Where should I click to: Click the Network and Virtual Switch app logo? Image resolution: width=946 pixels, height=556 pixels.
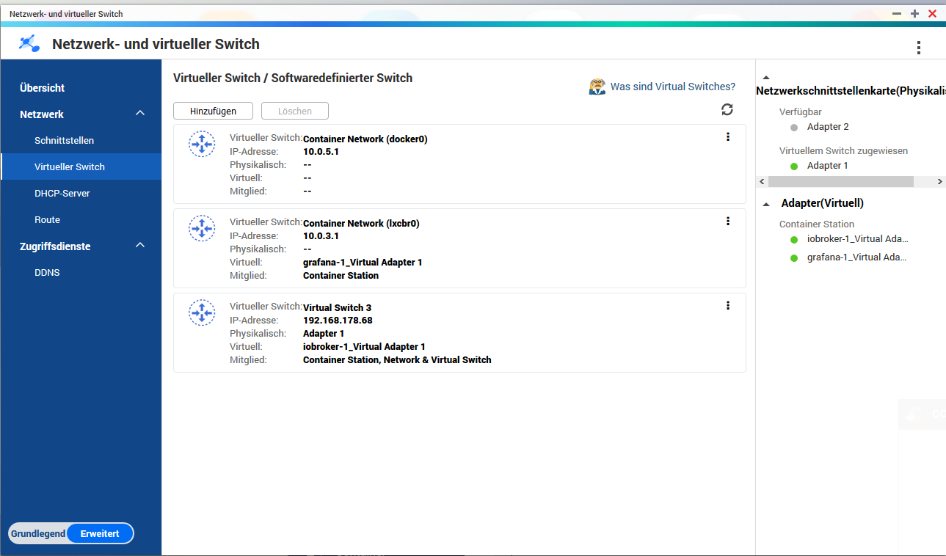coord(29,44)
